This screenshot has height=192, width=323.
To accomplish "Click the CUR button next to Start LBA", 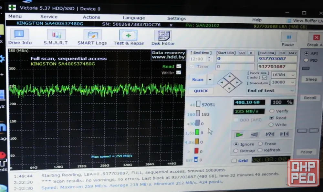I will [x=242, y=53].
